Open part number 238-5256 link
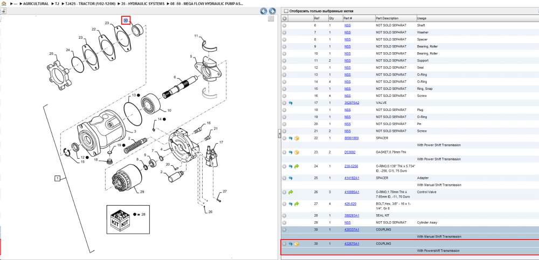 point(351,166)
